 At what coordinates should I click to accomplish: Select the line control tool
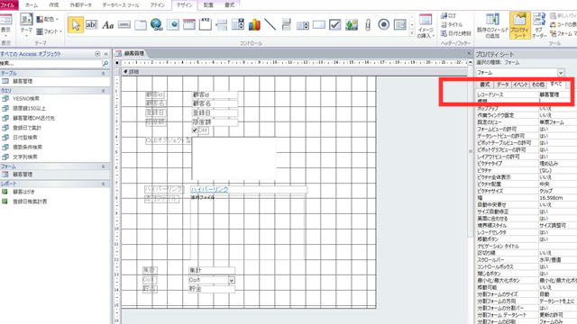point(270,24)
